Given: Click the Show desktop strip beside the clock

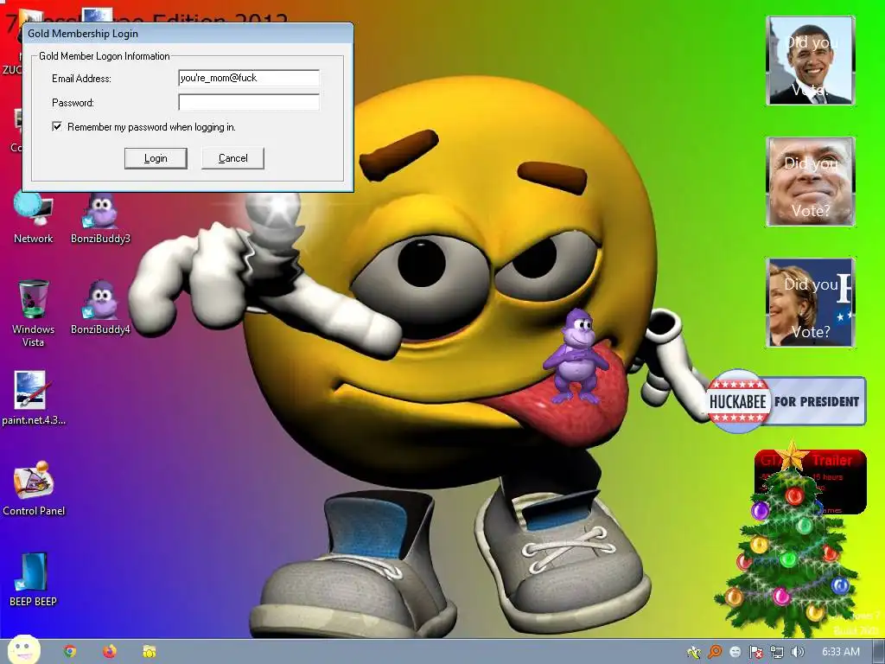Looking at the screenshot, I should tap(878, 652).
